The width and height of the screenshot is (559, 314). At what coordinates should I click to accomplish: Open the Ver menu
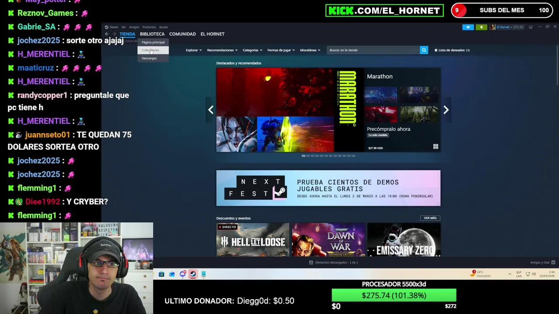pyautogui.click(x=124, y=27)
